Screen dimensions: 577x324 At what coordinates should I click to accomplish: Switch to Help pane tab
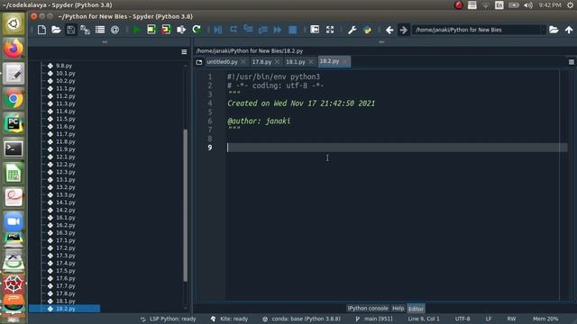[398, 308]
